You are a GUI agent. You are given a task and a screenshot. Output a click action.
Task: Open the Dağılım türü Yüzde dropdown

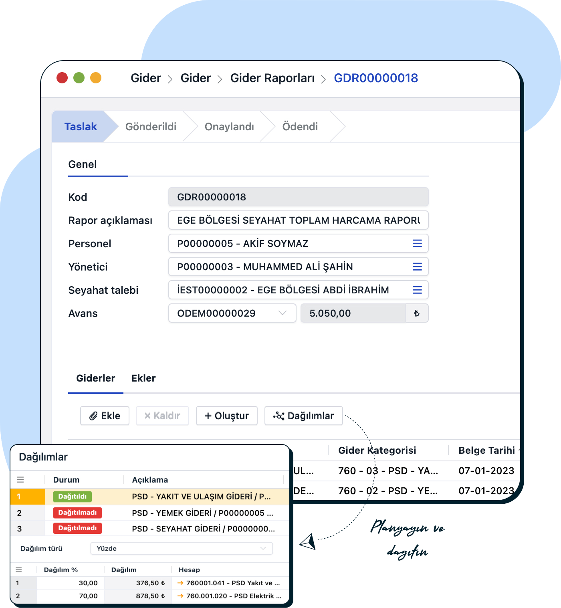point(263,548)
